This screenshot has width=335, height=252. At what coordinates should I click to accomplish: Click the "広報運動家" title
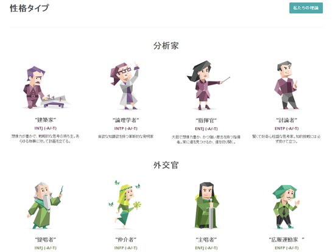[286, 240]
